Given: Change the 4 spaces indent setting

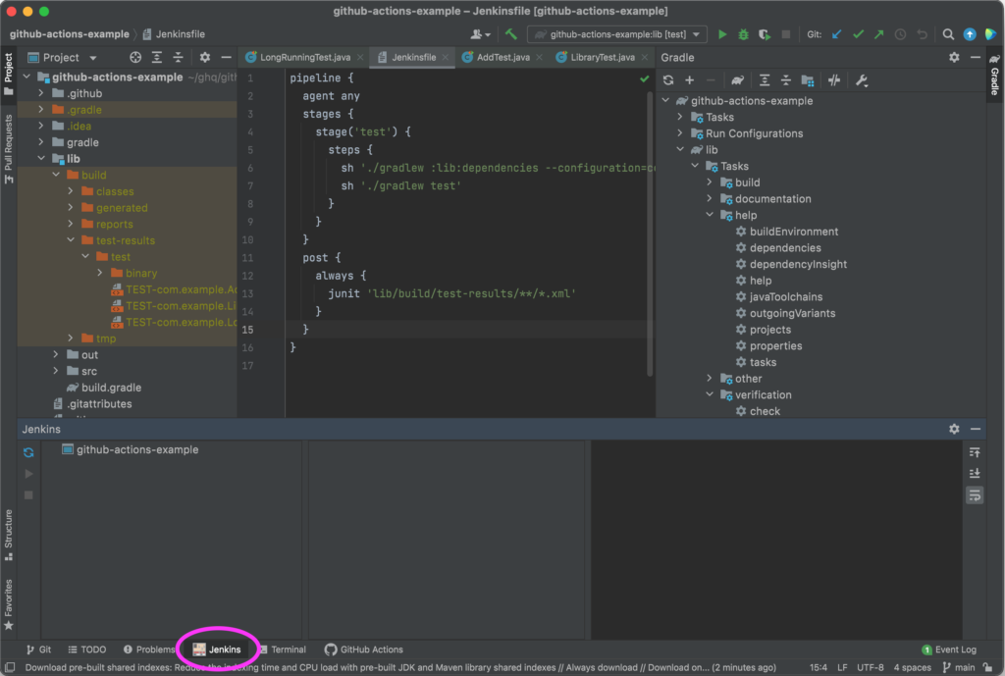Looking at the screenshot, I should coord(912,668).
